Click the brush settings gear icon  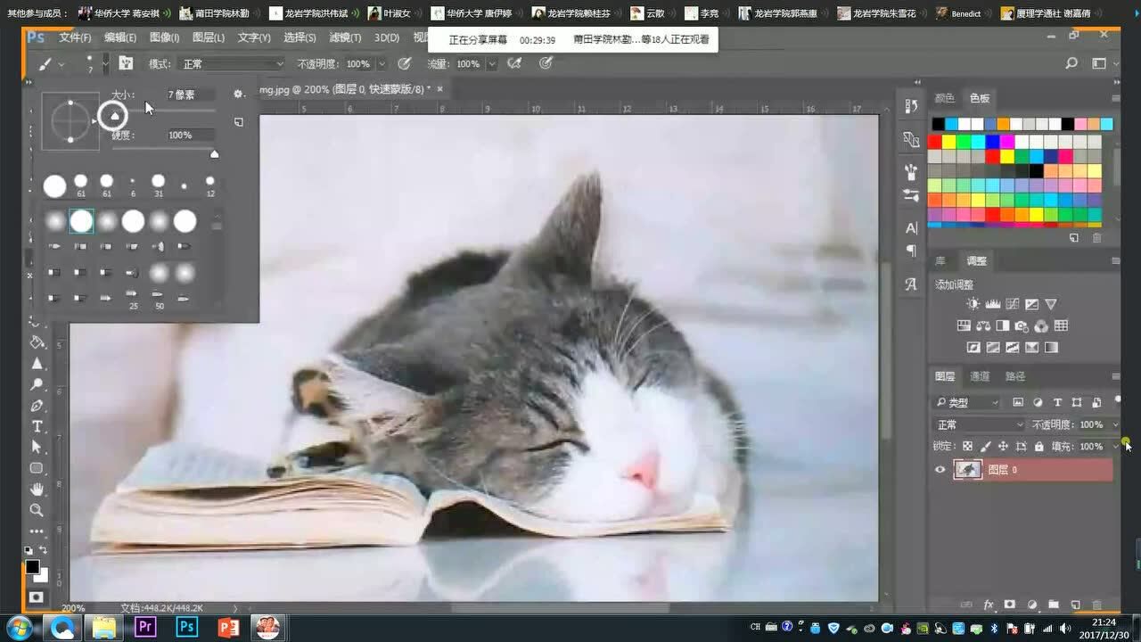tap(238, 94)
